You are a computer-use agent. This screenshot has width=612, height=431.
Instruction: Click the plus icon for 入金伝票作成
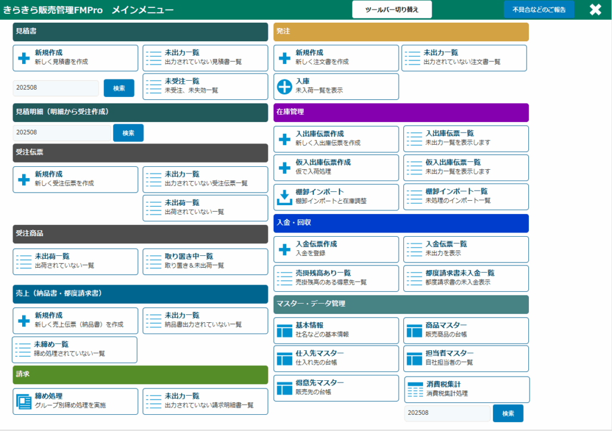pyautogui.click(x=284, y=249)
